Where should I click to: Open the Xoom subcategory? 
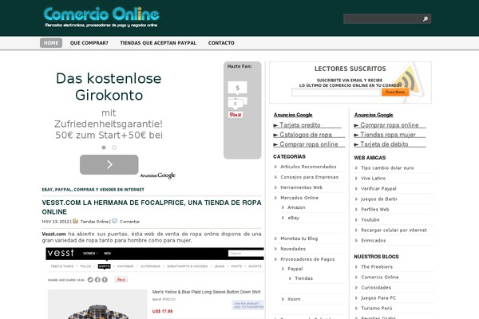coord(294,299)
